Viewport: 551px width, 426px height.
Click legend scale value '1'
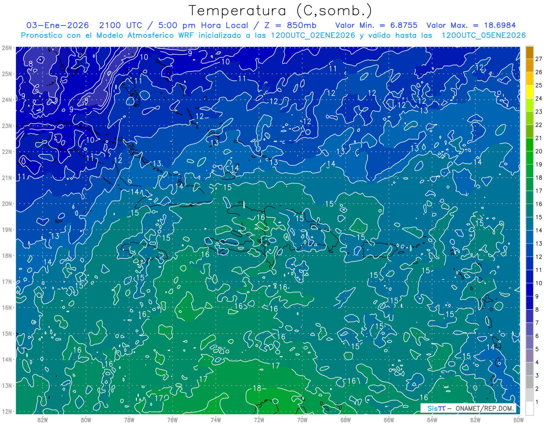pos(537,402)
